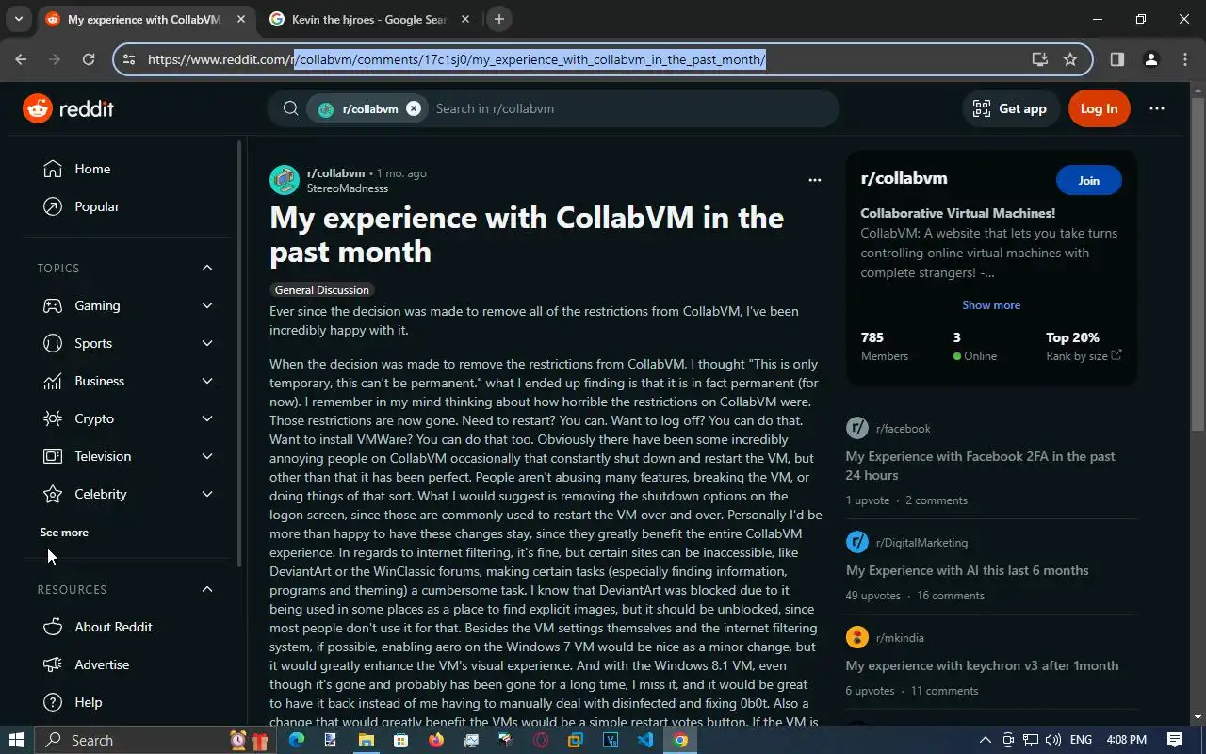Open the StereoMadnesss user profile
Screen dimensions: 1206x754
click(348, 188)
